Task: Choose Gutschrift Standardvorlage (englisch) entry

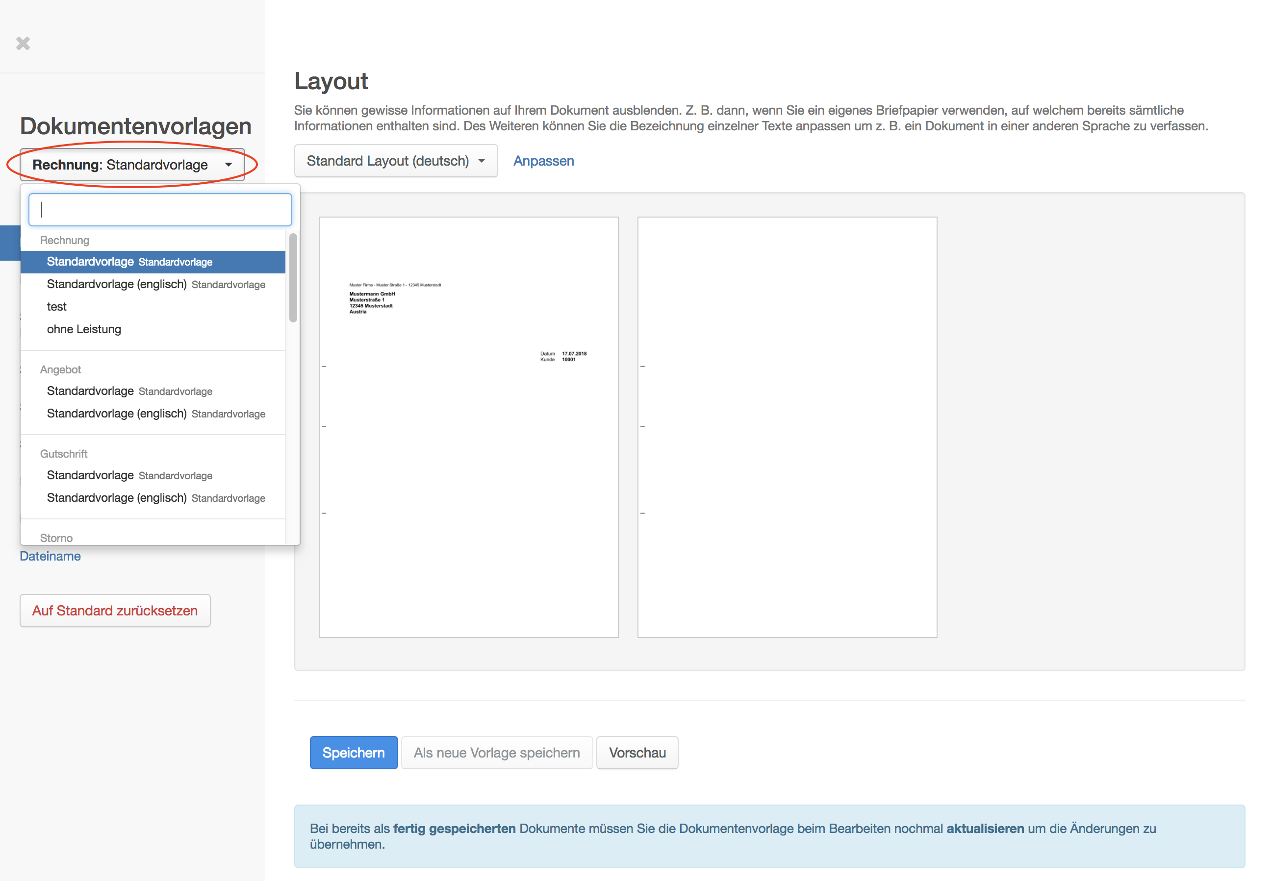Action: [155, 498]
